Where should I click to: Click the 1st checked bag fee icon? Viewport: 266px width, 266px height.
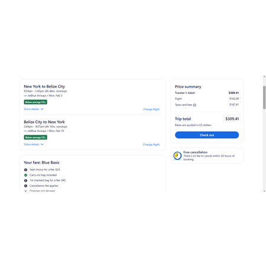25,180
